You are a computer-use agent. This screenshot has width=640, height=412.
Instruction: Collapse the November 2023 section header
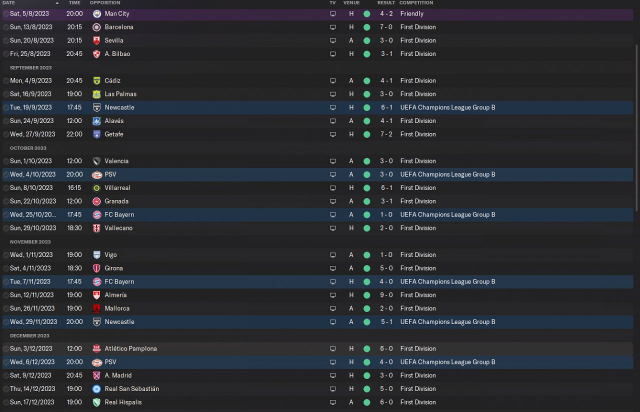[x=30, y=241]
